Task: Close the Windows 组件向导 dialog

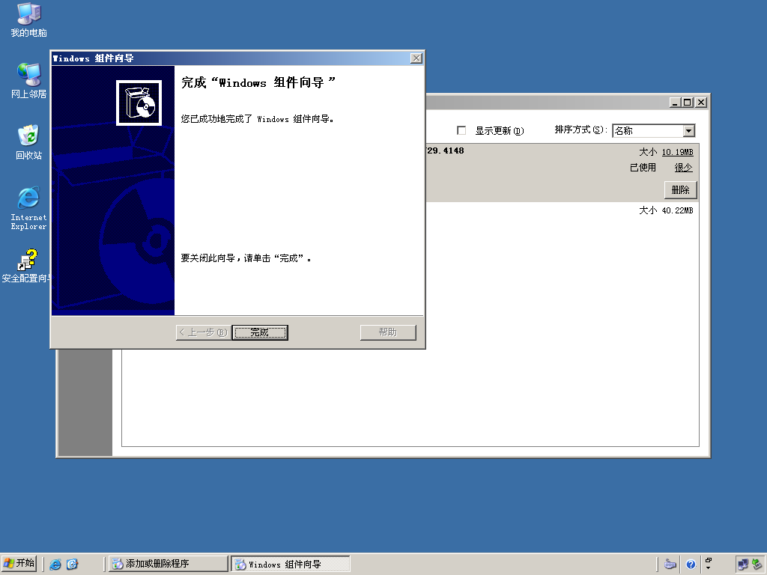Action: 416,58
